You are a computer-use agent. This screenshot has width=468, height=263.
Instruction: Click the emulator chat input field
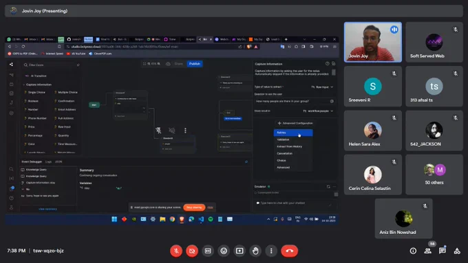[x=295, y=203]
